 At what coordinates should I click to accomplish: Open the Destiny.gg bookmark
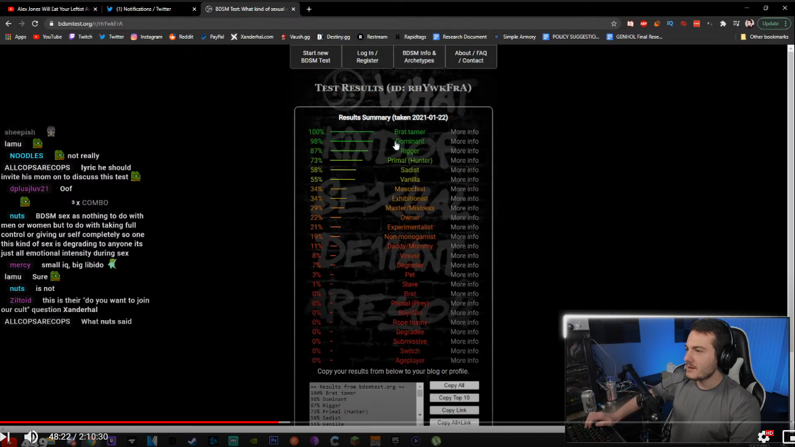[x=334, y=37]
